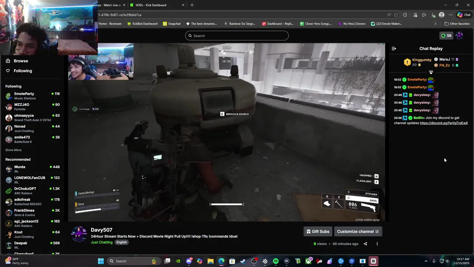Open Spotify from the taskbar
The height and width of the screenshot is (267, 474).
click(x=276, y=261)
